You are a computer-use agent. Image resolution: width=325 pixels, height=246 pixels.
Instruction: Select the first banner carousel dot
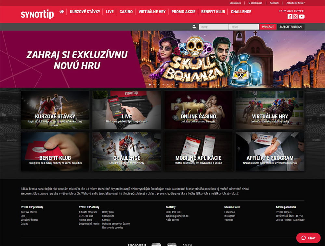[149, 85]
